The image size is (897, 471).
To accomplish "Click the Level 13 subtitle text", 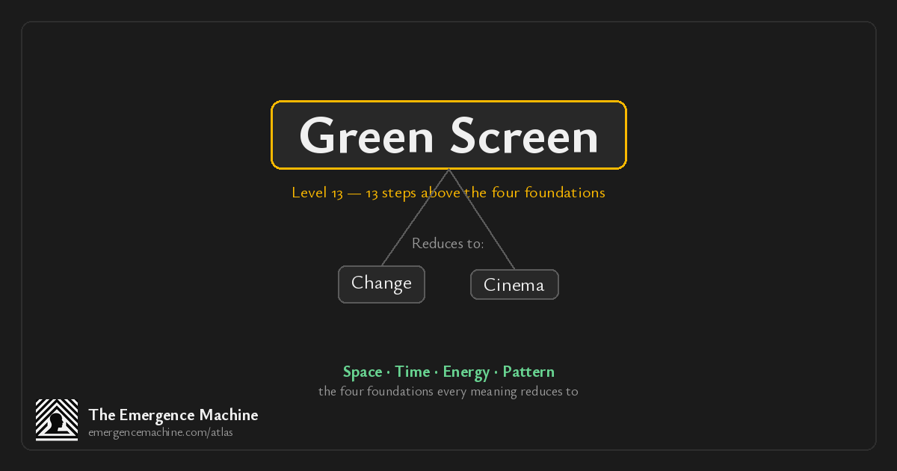I will click(449, 193).
